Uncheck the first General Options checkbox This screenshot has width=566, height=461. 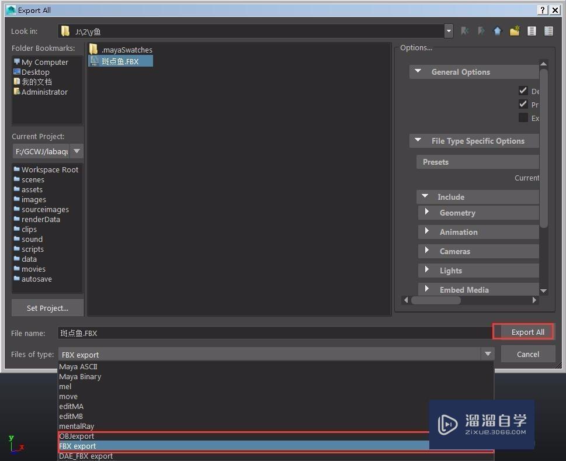tap(523, 91)
